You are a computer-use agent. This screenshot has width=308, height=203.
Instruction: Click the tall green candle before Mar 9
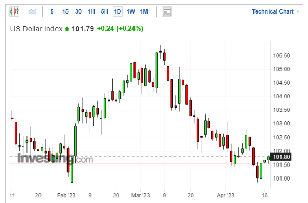[157, 70]
